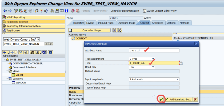The height and width of the screenshot is (106, 224).
Task: Open the Tag Browser
Action: [x=34, y=30]
